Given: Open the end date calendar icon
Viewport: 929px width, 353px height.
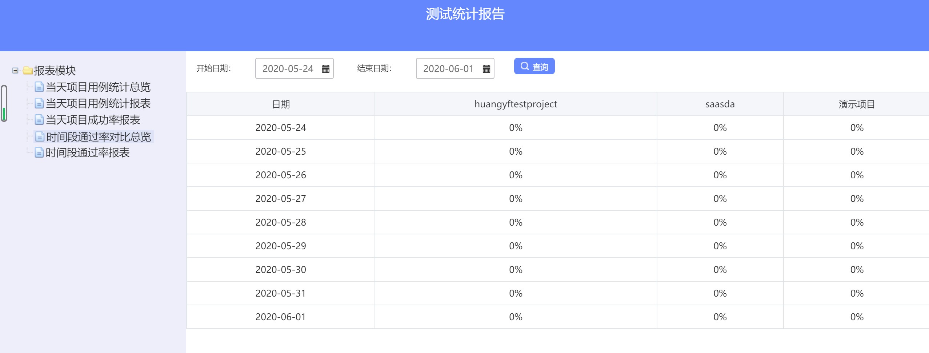Looking at the screenshot, I should 486,68.
